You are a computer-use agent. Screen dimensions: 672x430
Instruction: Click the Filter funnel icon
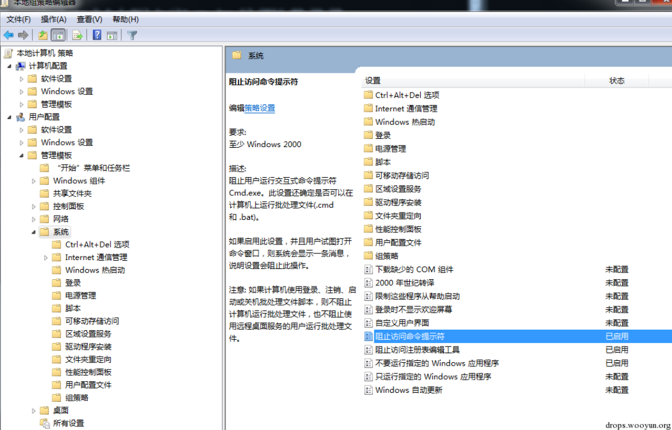(132, 35)
